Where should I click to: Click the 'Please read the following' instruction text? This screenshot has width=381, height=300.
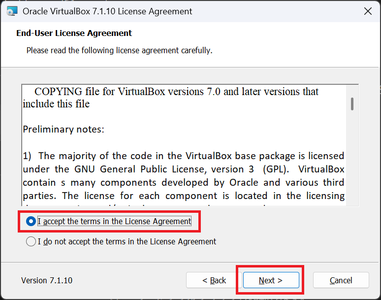[x=119, y=50]
